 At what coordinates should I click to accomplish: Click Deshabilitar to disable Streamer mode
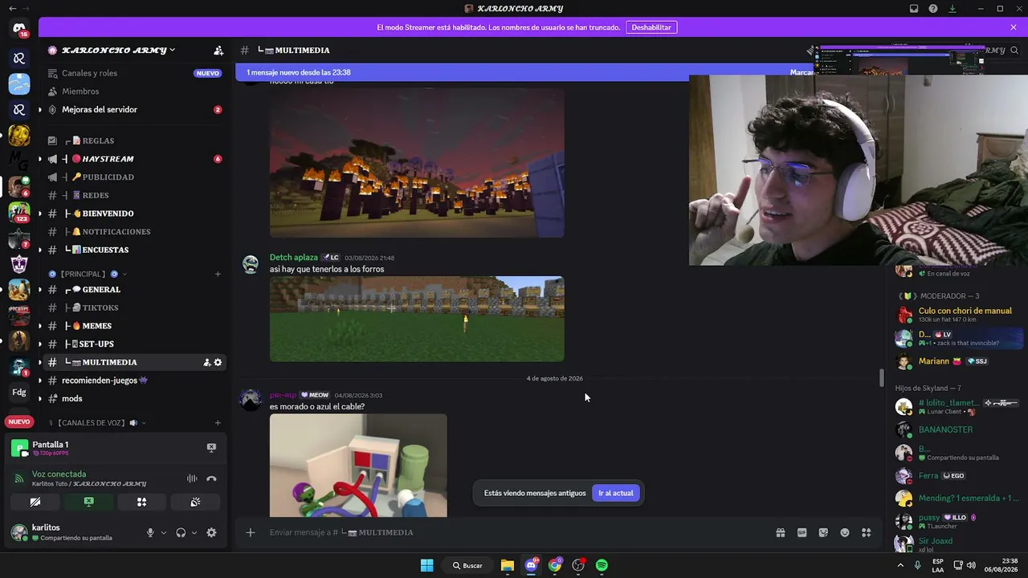point(651,27)
